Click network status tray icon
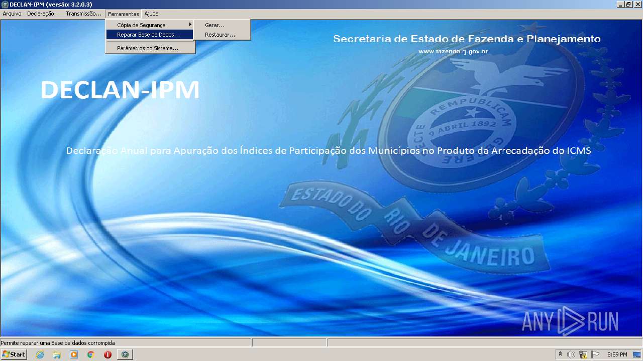This screenshot has width=643, height=361. tap(583, 354)
